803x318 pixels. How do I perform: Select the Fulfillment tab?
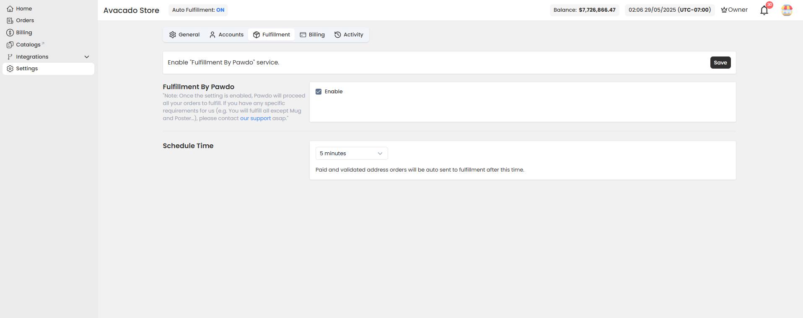click(272, 35)
